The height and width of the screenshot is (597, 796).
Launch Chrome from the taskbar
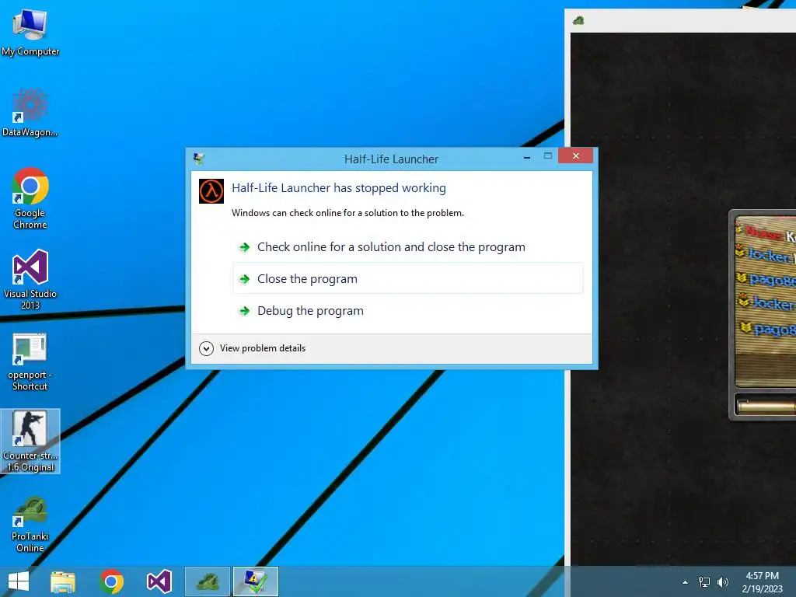coord(111,581)
